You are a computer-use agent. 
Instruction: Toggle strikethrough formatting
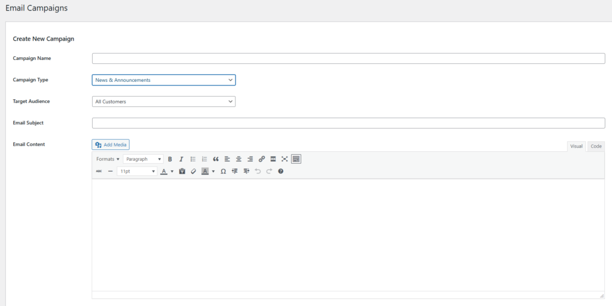(99, 171)
